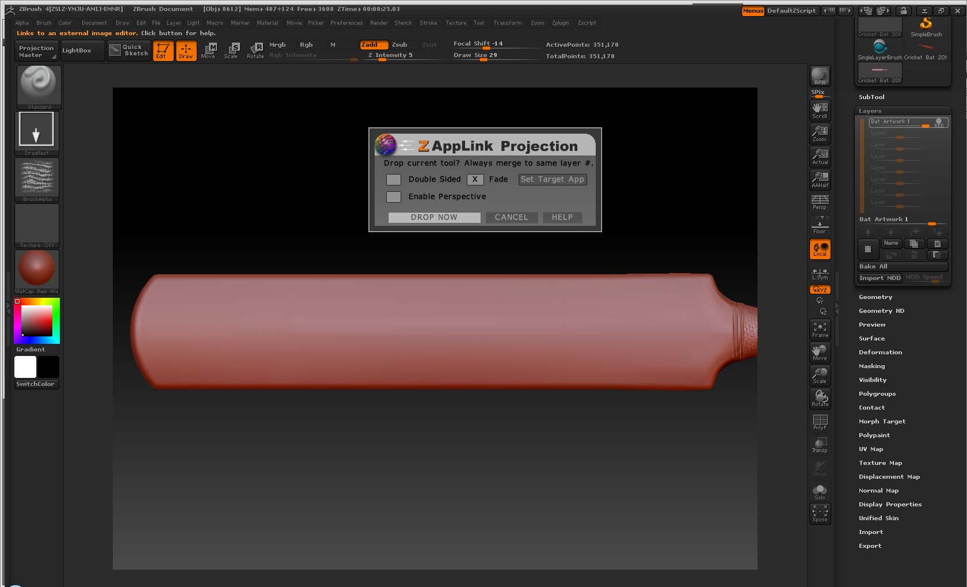
Task: Open the DragRect stroke selector
Action: pyautogui.click(x=37, y=133)
